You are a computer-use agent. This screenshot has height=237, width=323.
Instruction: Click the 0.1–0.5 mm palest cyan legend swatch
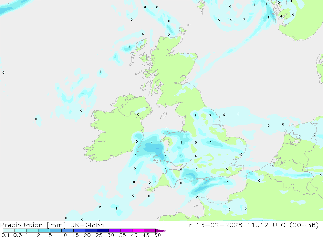point(9,231)
